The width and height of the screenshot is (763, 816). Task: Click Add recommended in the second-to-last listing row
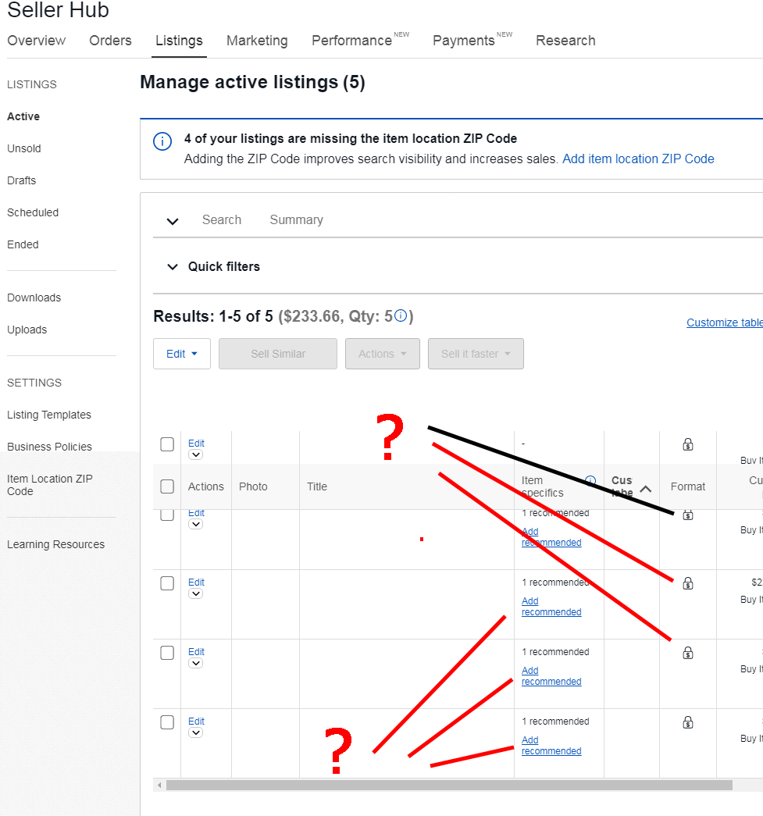[551, 676]
